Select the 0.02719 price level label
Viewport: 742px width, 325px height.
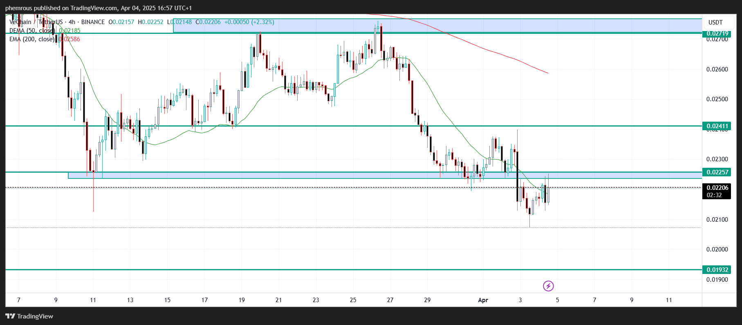pyautogui.click(x=717, y=33)
